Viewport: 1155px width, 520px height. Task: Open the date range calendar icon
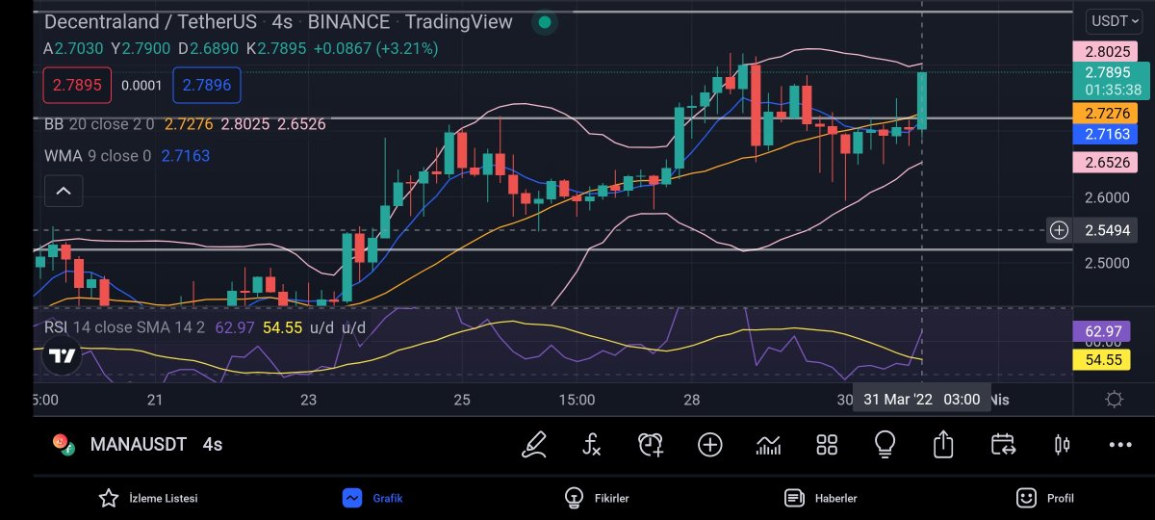[x=1003, y=444]
